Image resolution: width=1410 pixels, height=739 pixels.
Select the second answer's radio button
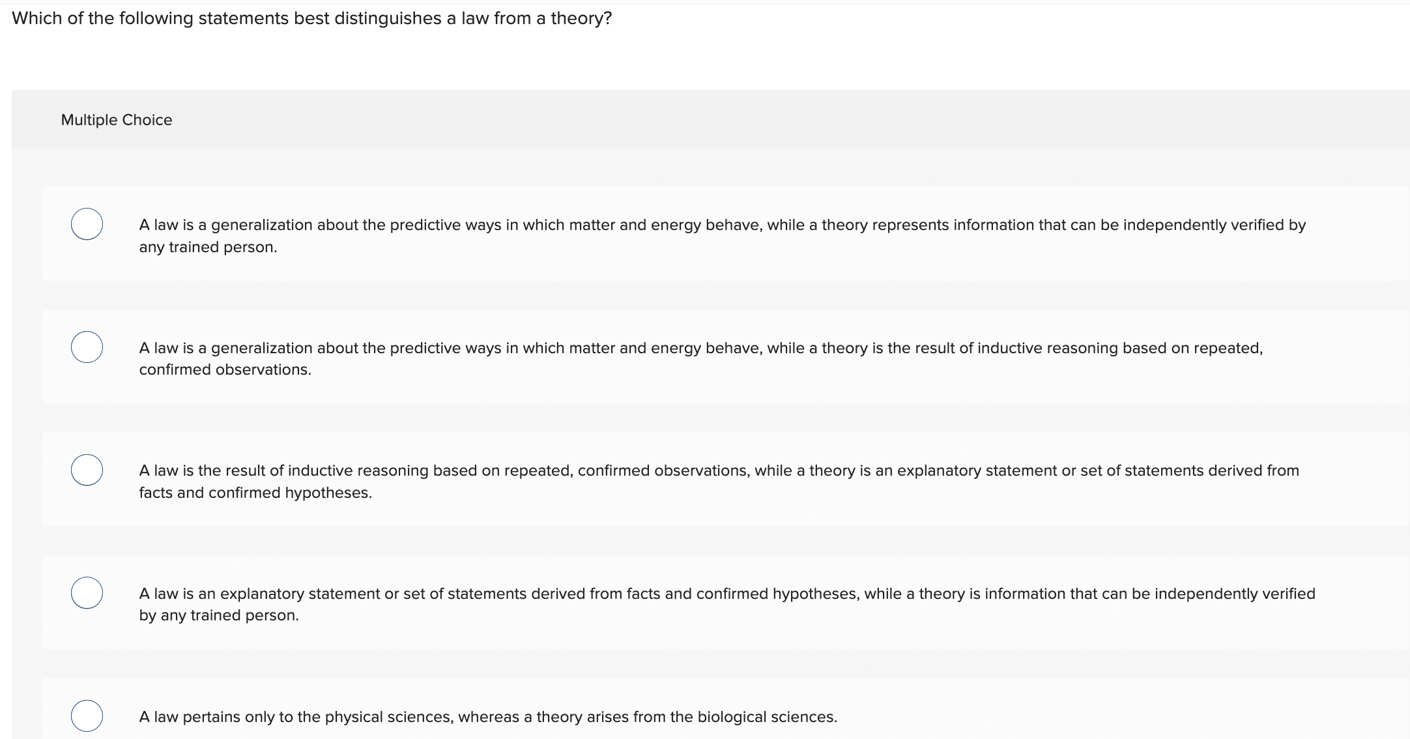[87, 347]
